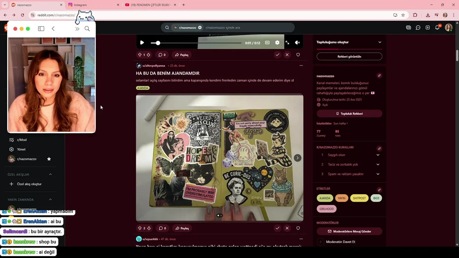Edit the nazomazzo community description
459x258 pixels.
click(x=379, y=76)
